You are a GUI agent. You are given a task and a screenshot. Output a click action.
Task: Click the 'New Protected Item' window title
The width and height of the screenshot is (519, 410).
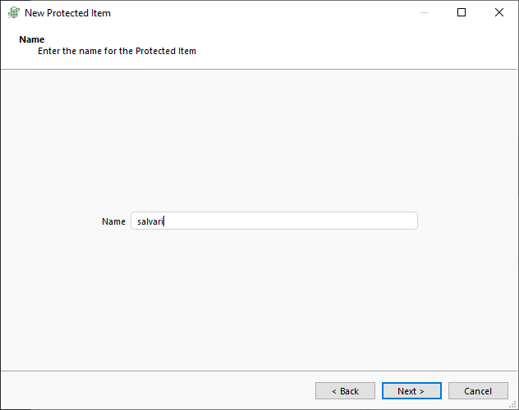point(67,13)
